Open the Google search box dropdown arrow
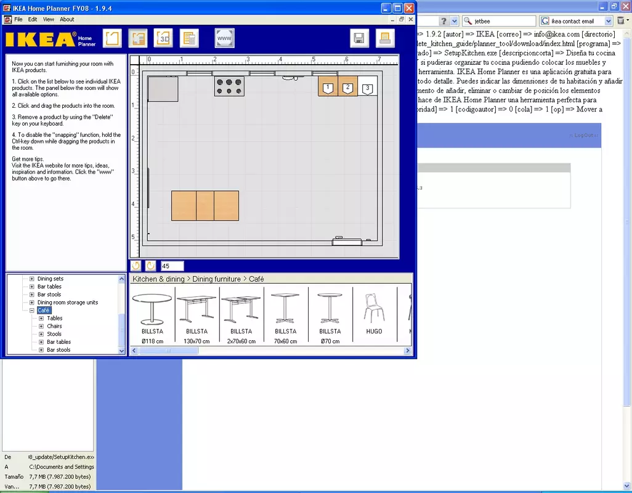Viewport: 632px width, 493px height. pyautogui.click(x=608, y=21)
